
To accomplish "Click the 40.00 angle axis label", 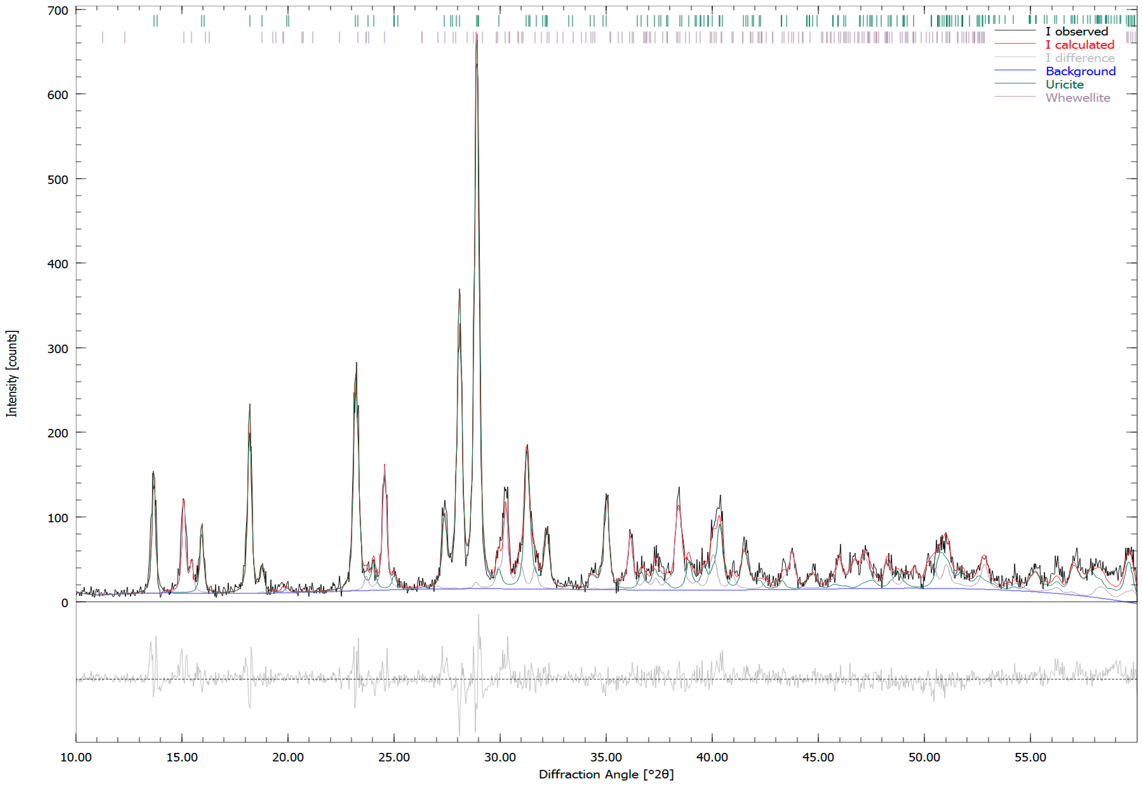I will [712, 758].
